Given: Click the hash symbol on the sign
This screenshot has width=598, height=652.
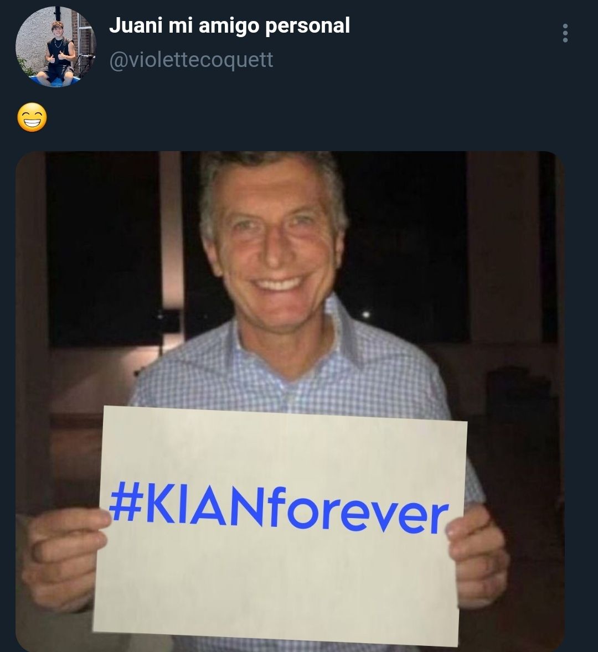Looking at the screenshot, I should 125,501.
